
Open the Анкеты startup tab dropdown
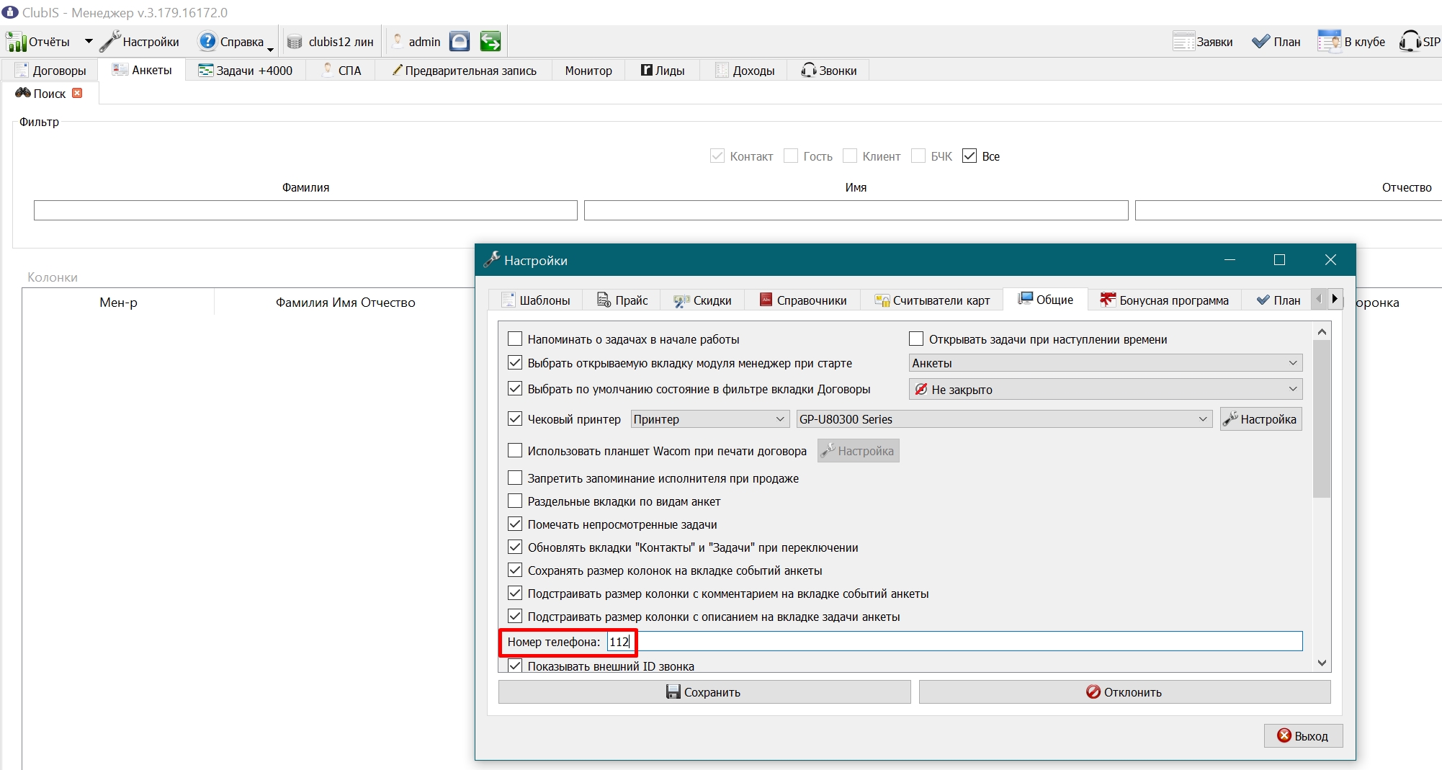(1106, 363)
